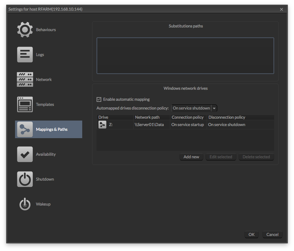Select the Mappings & Paths icon
The width and height of the screenshot is (294, 251).
(x=25, y=129)
